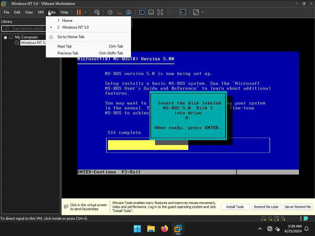Viewport: 315px width, 236px height.
Task: Click the revert to snapshot icon
Action: pyautogui.click(x=119, y=12)
